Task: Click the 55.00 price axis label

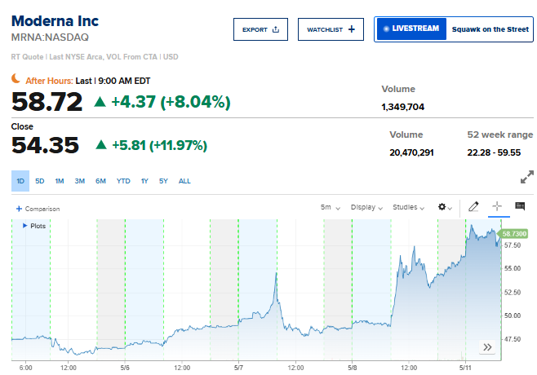Action: tap(513, 268)
